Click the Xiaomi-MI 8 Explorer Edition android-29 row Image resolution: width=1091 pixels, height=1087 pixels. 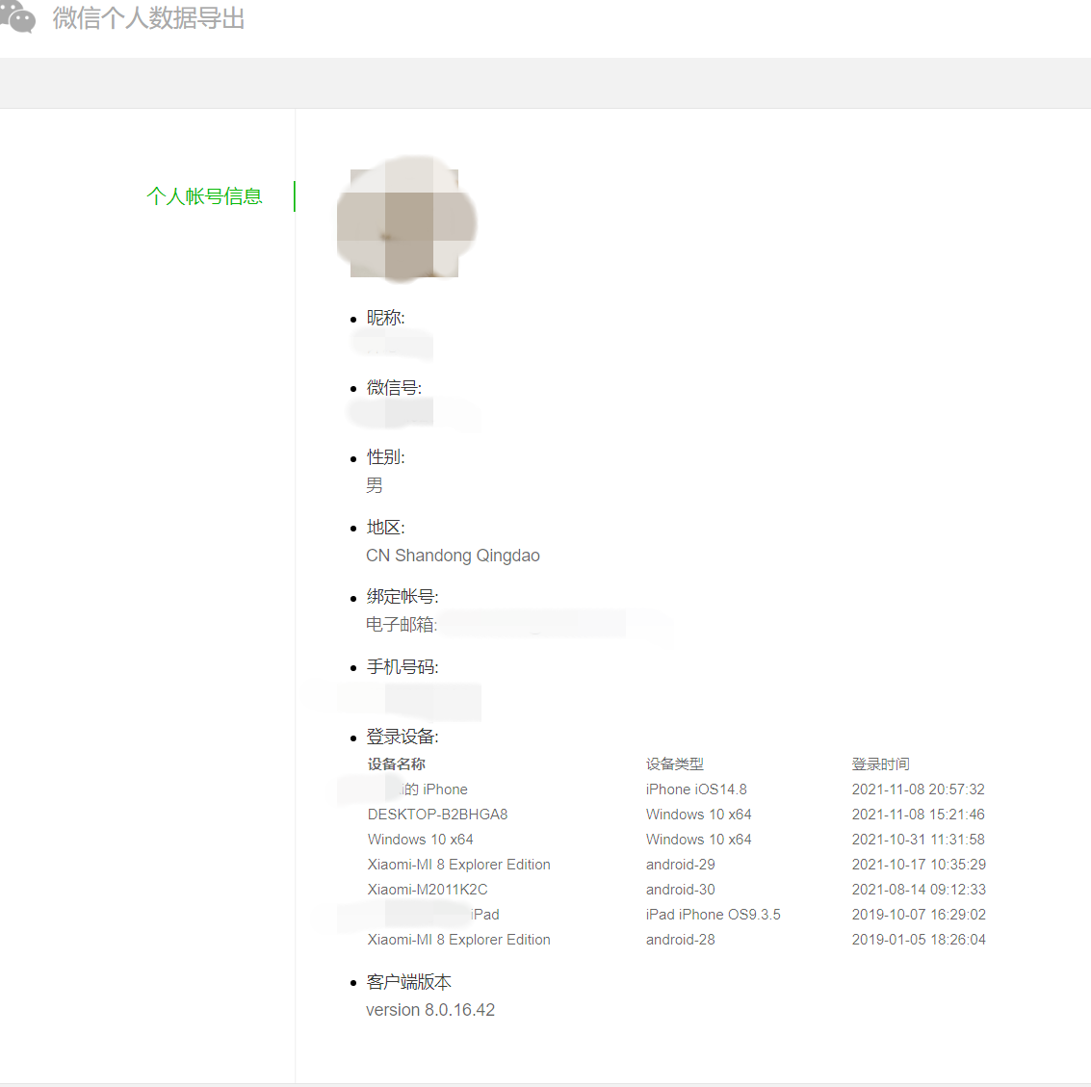click(x=458, y=864)
